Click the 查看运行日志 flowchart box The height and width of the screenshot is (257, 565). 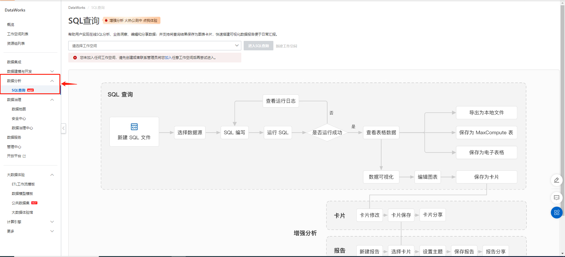pyautogui.click(x=281, y=101)
